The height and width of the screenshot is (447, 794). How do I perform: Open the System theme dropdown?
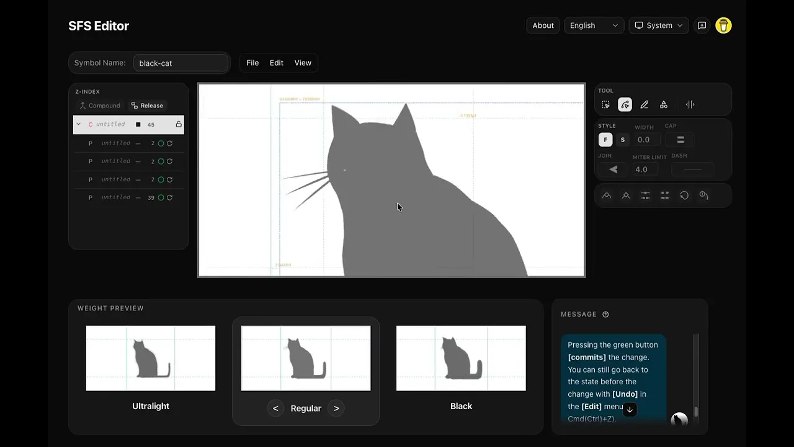(x=659, y=25)
